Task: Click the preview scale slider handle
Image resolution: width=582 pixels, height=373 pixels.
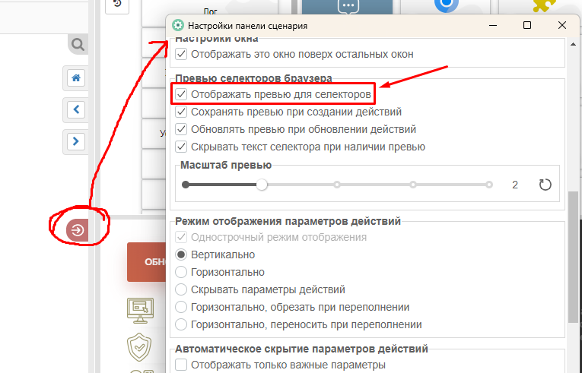Action: click(x=262, y=185)
